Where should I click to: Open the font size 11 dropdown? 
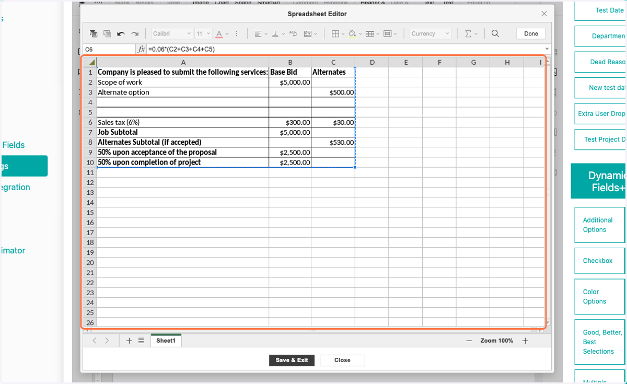click(203, 33)
